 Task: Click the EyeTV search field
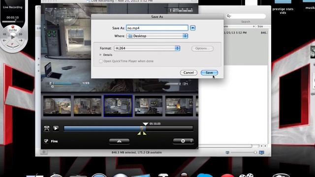pos(246,16)
